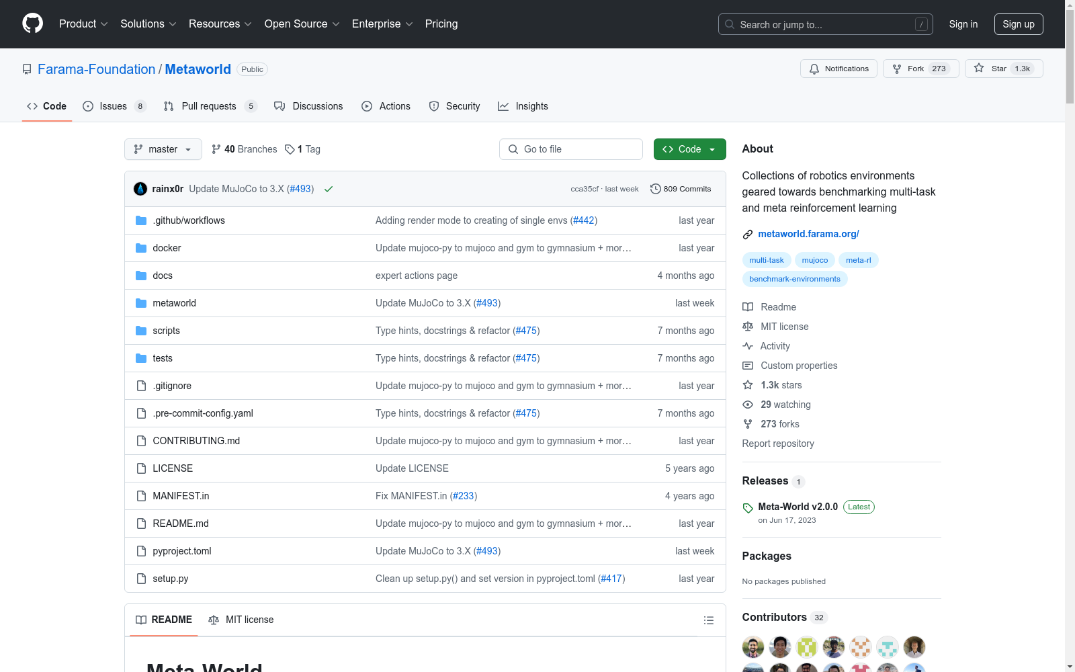1075x672 pixels.
Task: Open the CONTRIBUTING.md file
Action: 196,441
